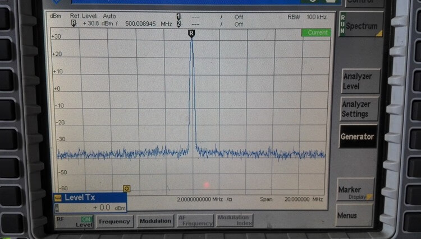This screenshot has height=239, width=421.
Task: Open the Marker Display softkey
Action: 355,189
